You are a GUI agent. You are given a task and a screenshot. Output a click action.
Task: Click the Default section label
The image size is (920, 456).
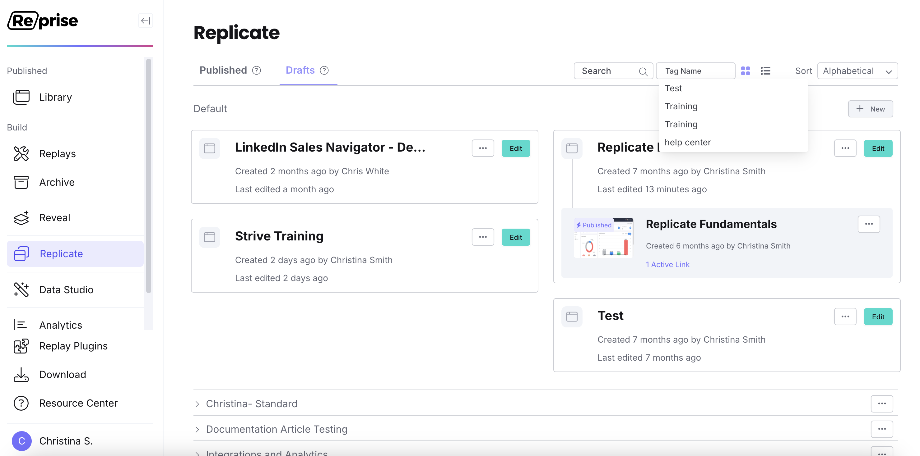(210, 108)
